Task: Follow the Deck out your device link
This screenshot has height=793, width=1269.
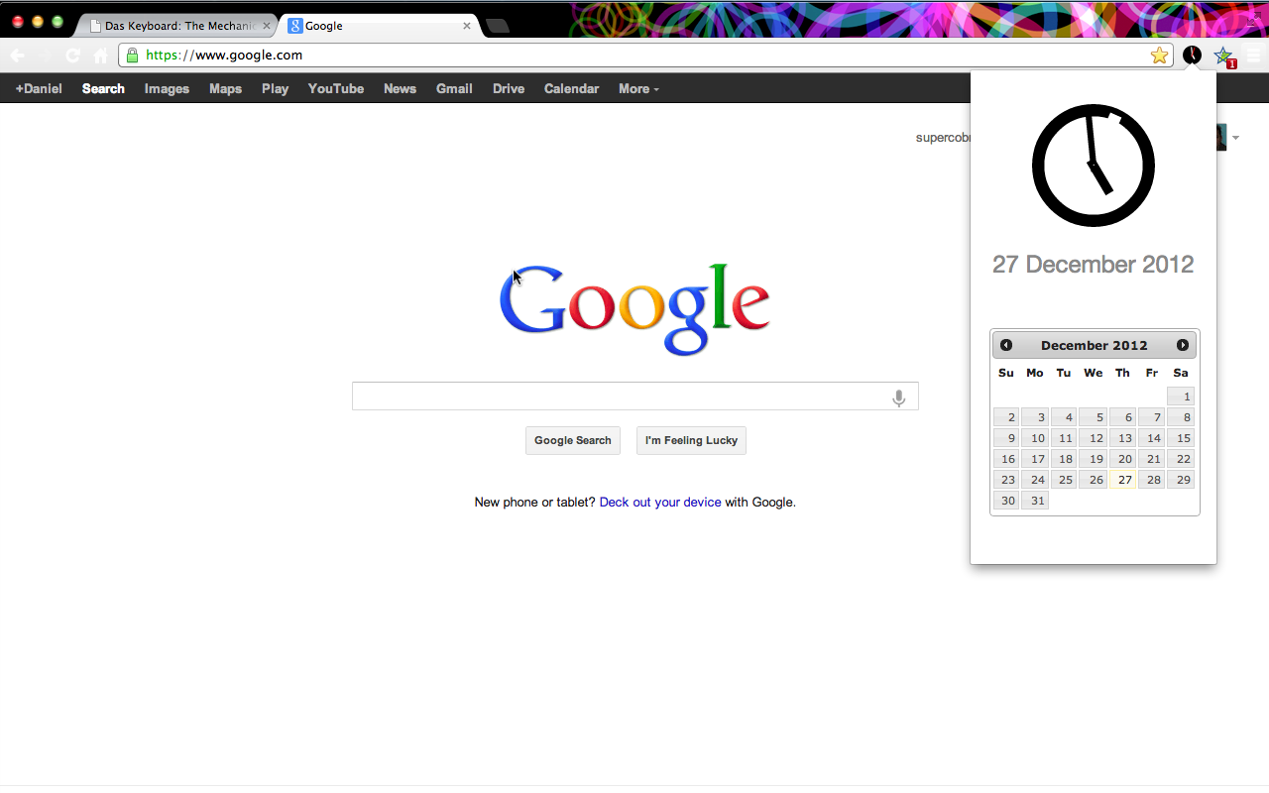Action: coord(660,503)
